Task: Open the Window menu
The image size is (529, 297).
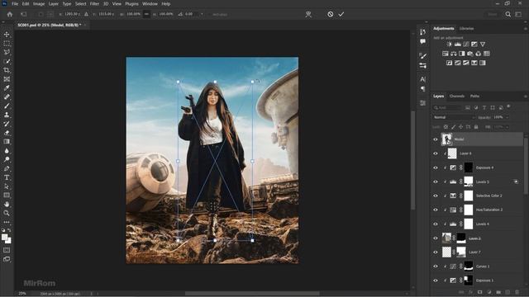Action: (x=150, y=3)
